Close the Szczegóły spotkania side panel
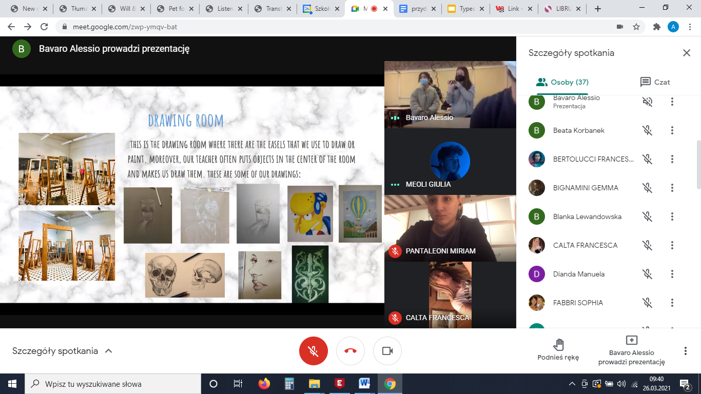The height and width of the screenshot is (394, 701). click(686, 53)
